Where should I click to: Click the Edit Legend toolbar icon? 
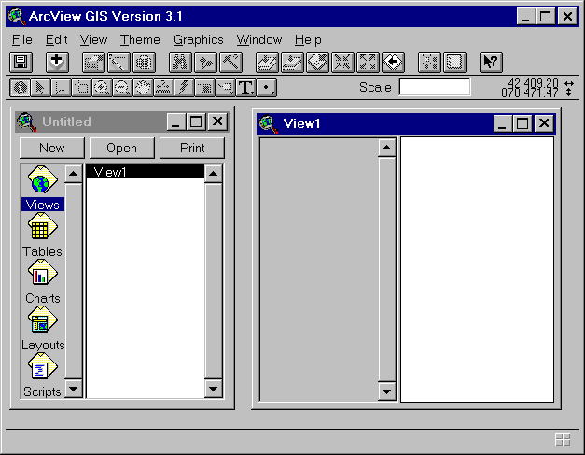click(118, 62)
